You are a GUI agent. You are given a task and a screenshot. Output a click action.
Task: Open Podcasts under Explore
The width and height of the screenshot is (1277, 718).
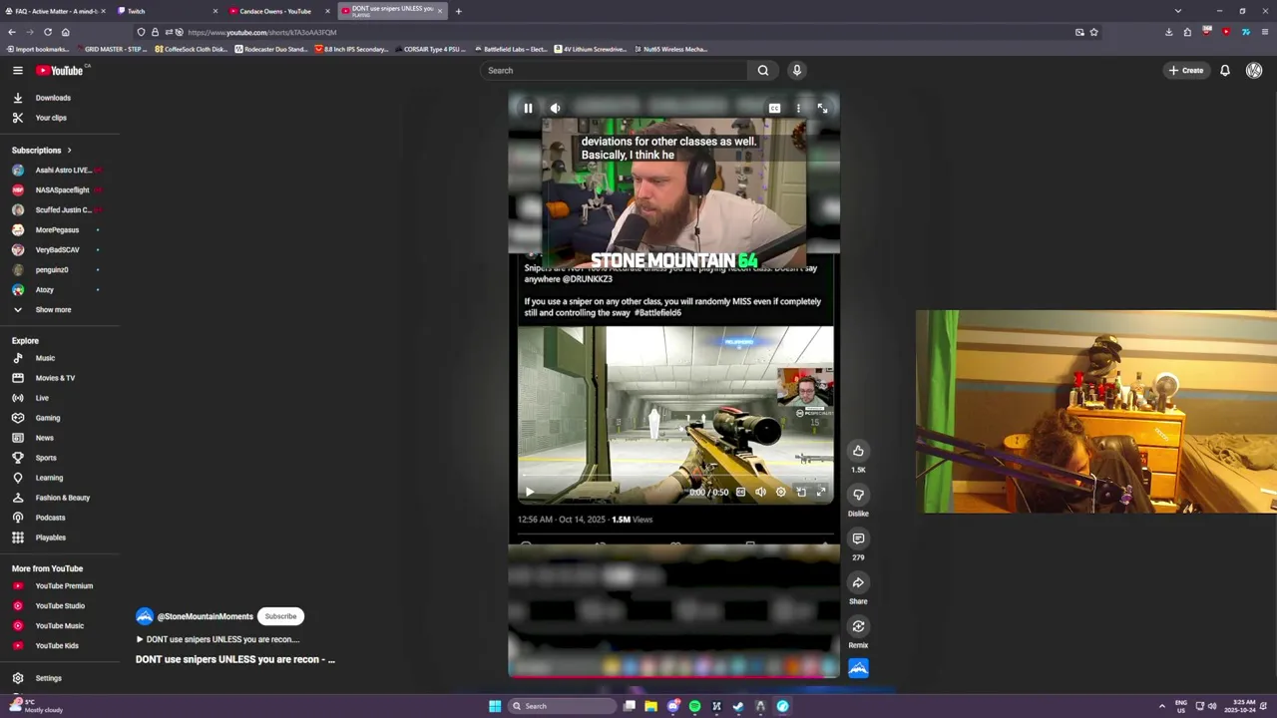50,518
